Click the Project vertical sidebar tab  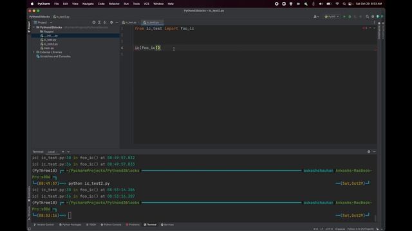click(x=29, y=27)
